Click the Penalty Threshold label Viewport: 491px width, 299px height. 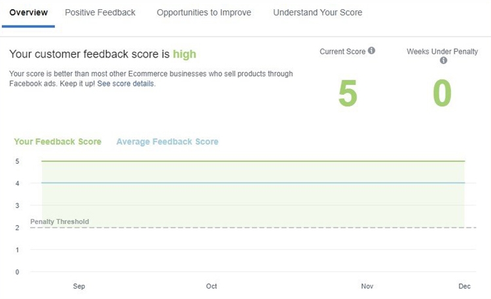point(60,222)
